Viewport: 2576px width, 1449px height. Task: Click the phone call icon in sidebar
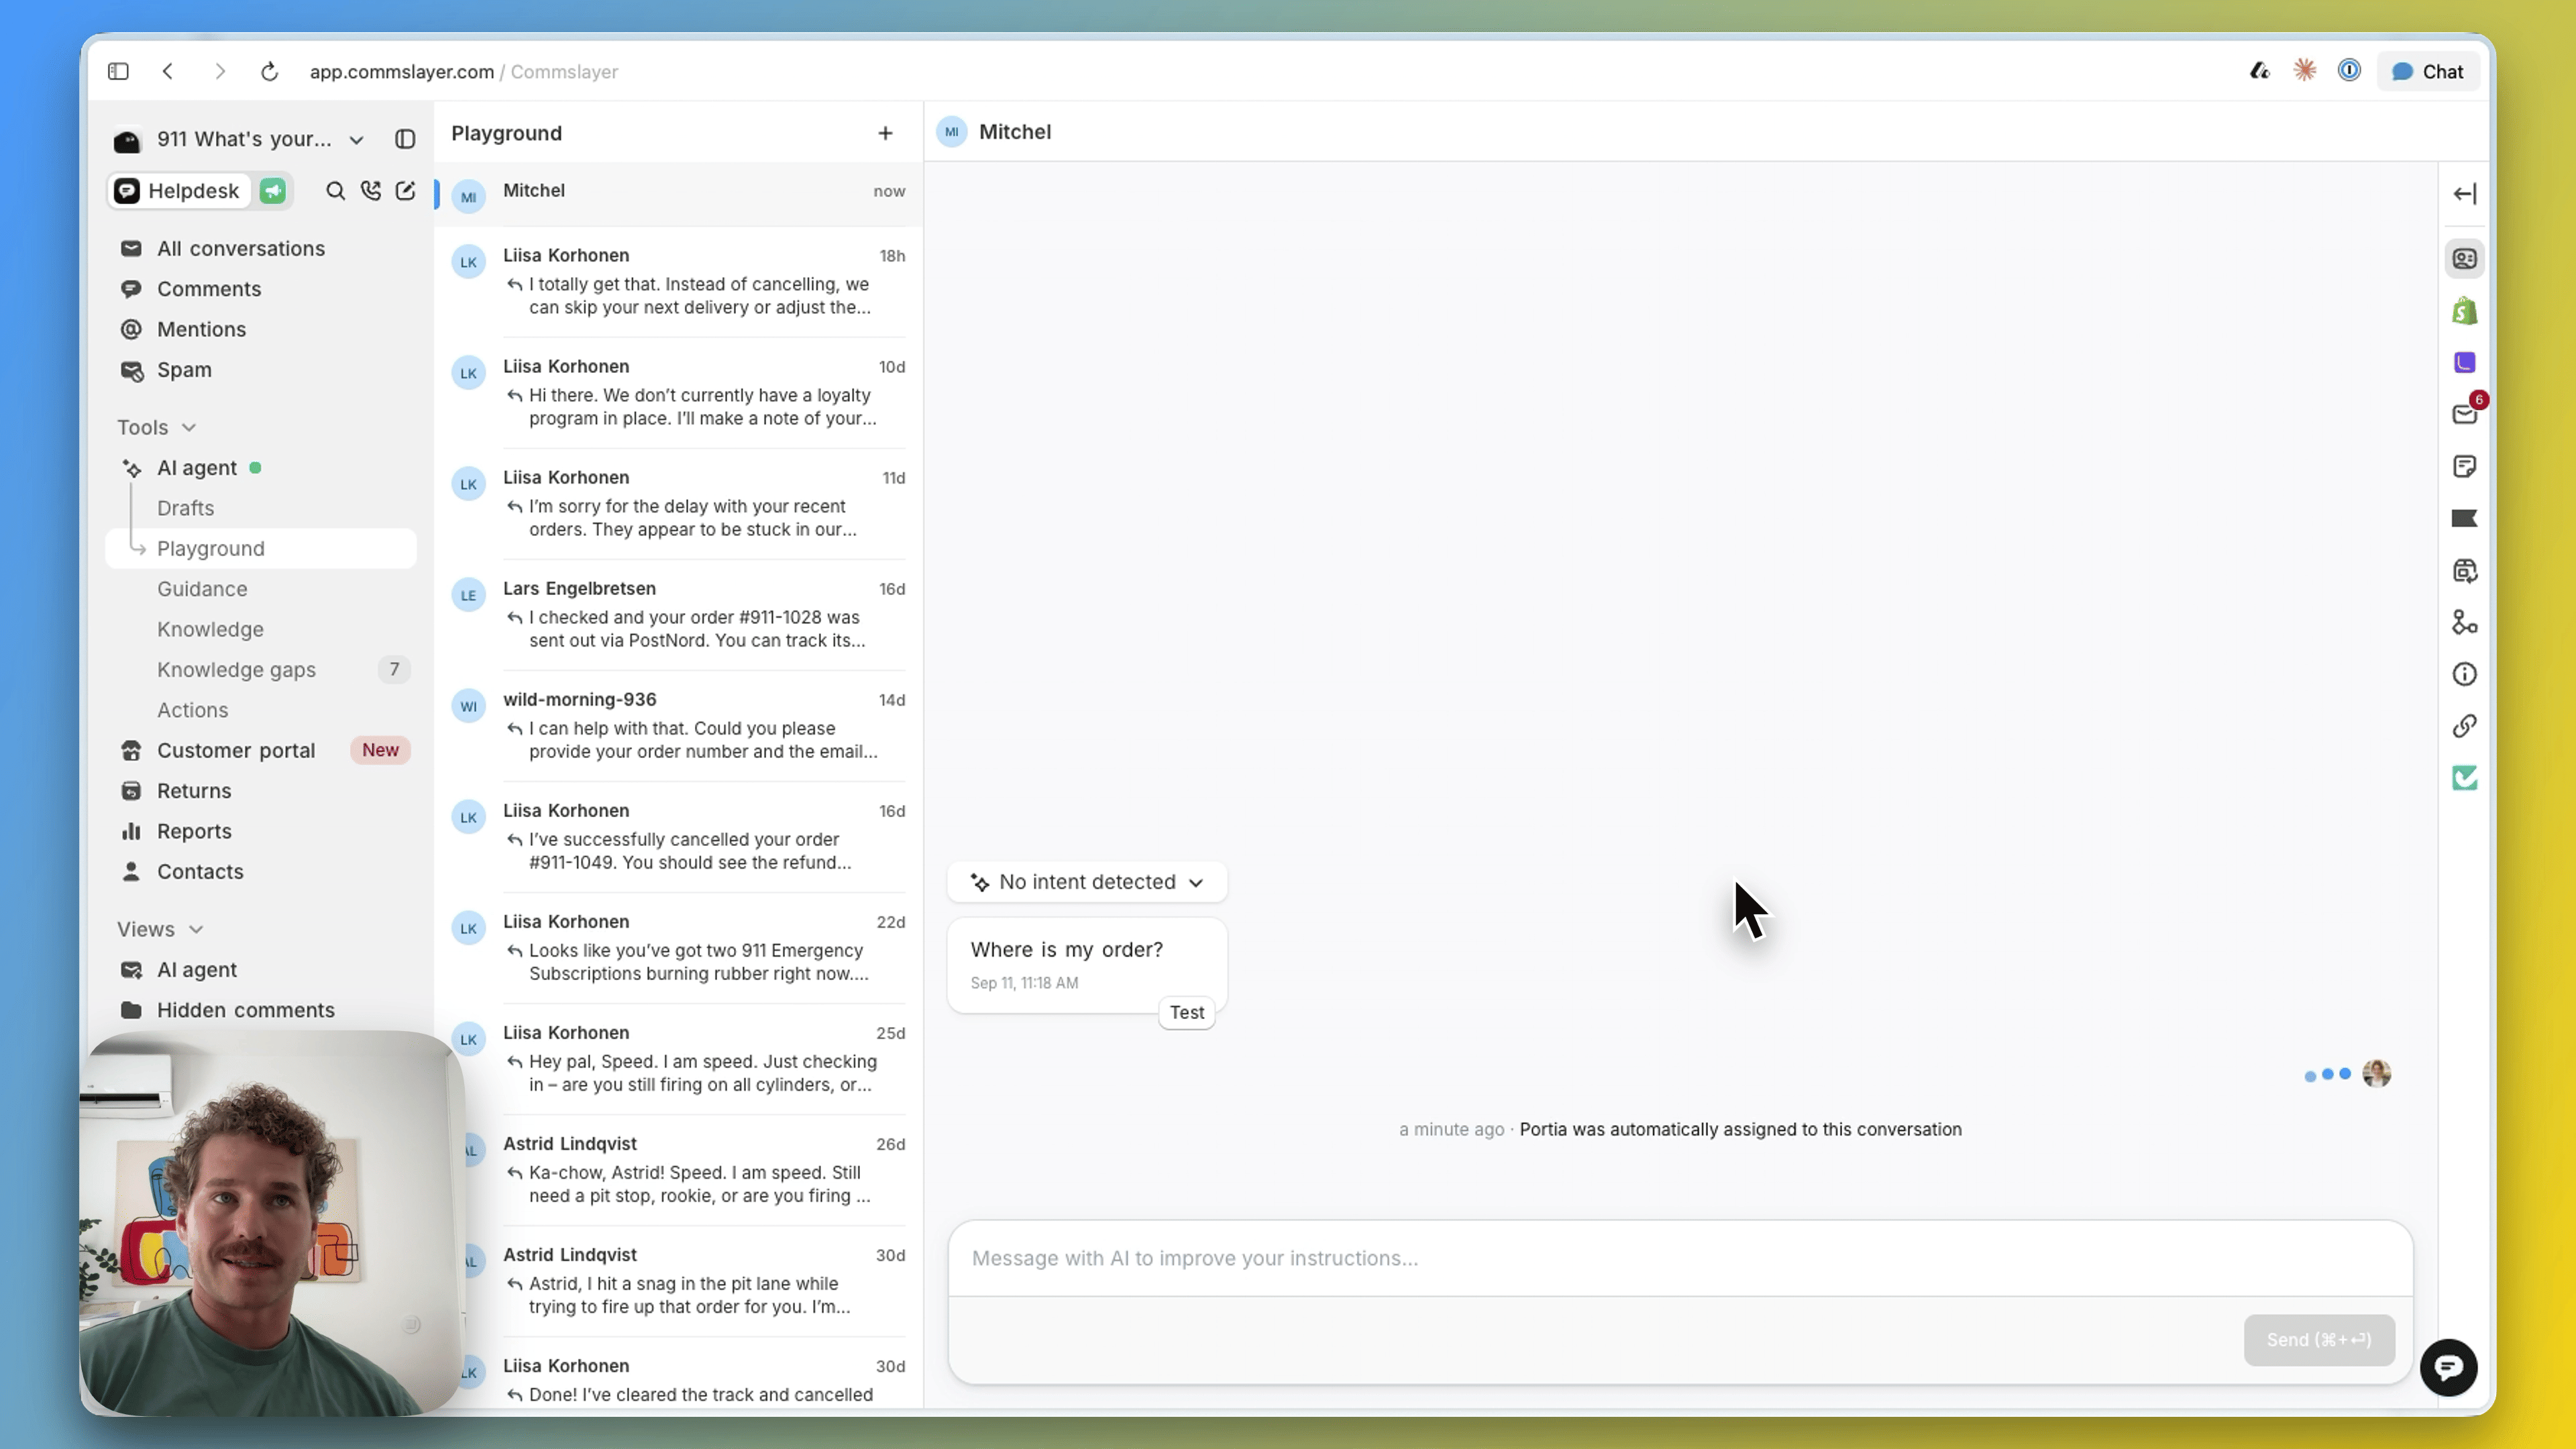[x=371, y=191]
